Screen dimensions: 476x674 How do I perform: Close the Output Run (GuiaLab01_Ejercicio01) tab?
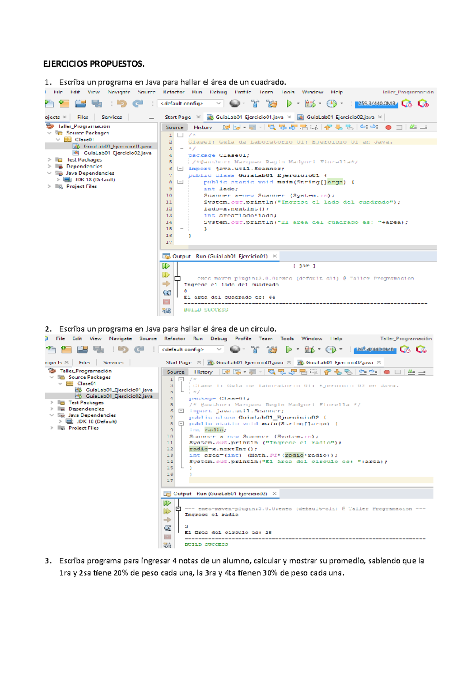pyautogui.click(x=274, y=256)
